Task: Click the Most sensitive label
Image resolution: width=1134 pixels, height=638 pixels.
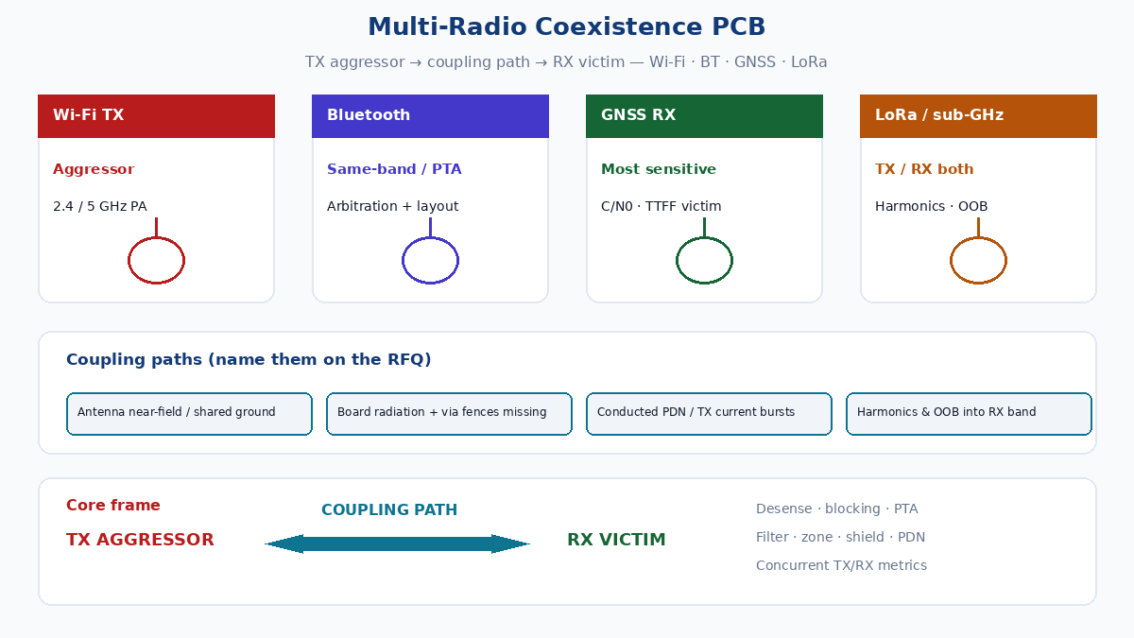Action: click(x=659, y=169)
